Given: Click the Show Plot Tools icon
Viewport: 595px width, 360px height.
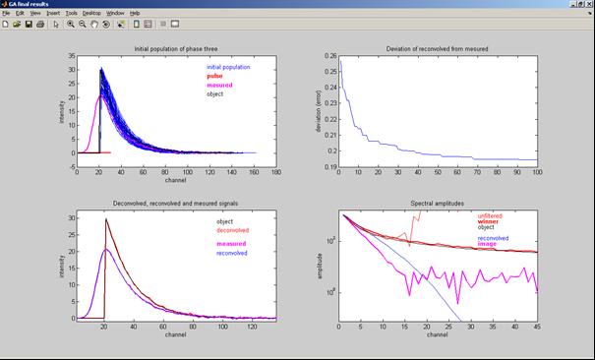Looking at the screenshot, I should 174,25.
